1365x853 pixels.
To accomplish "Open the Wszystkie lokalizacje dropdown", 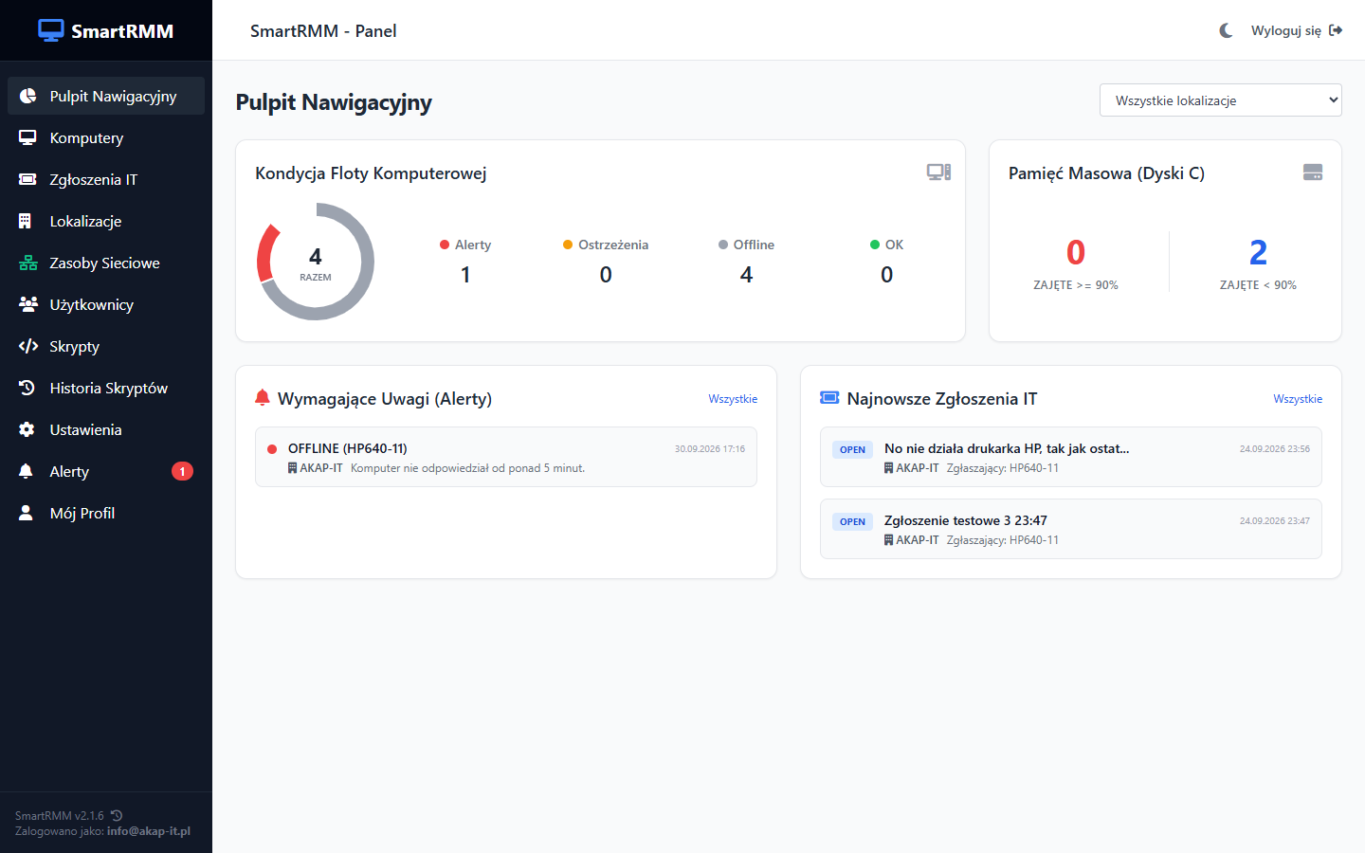I will pyautogui.click(x=1221, y=100).
